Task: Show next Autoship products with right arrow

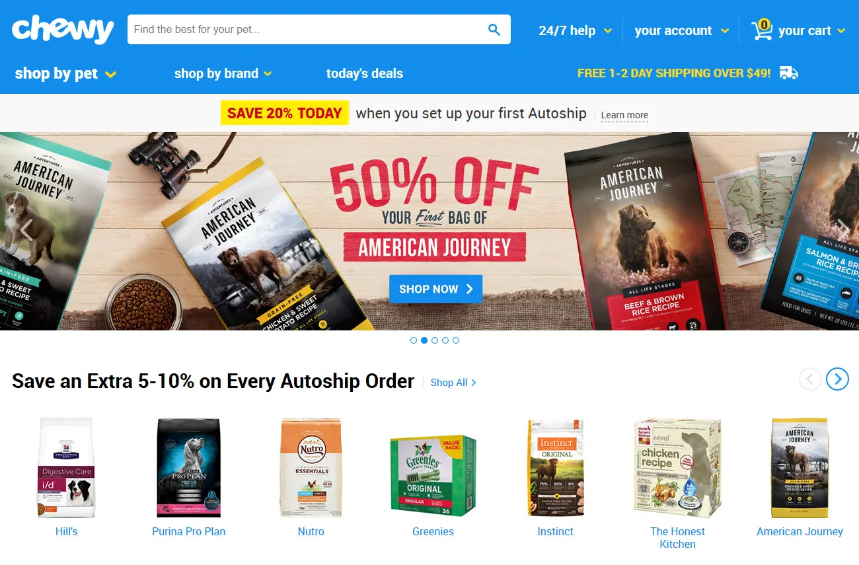Action: click(x=838, y=379)
